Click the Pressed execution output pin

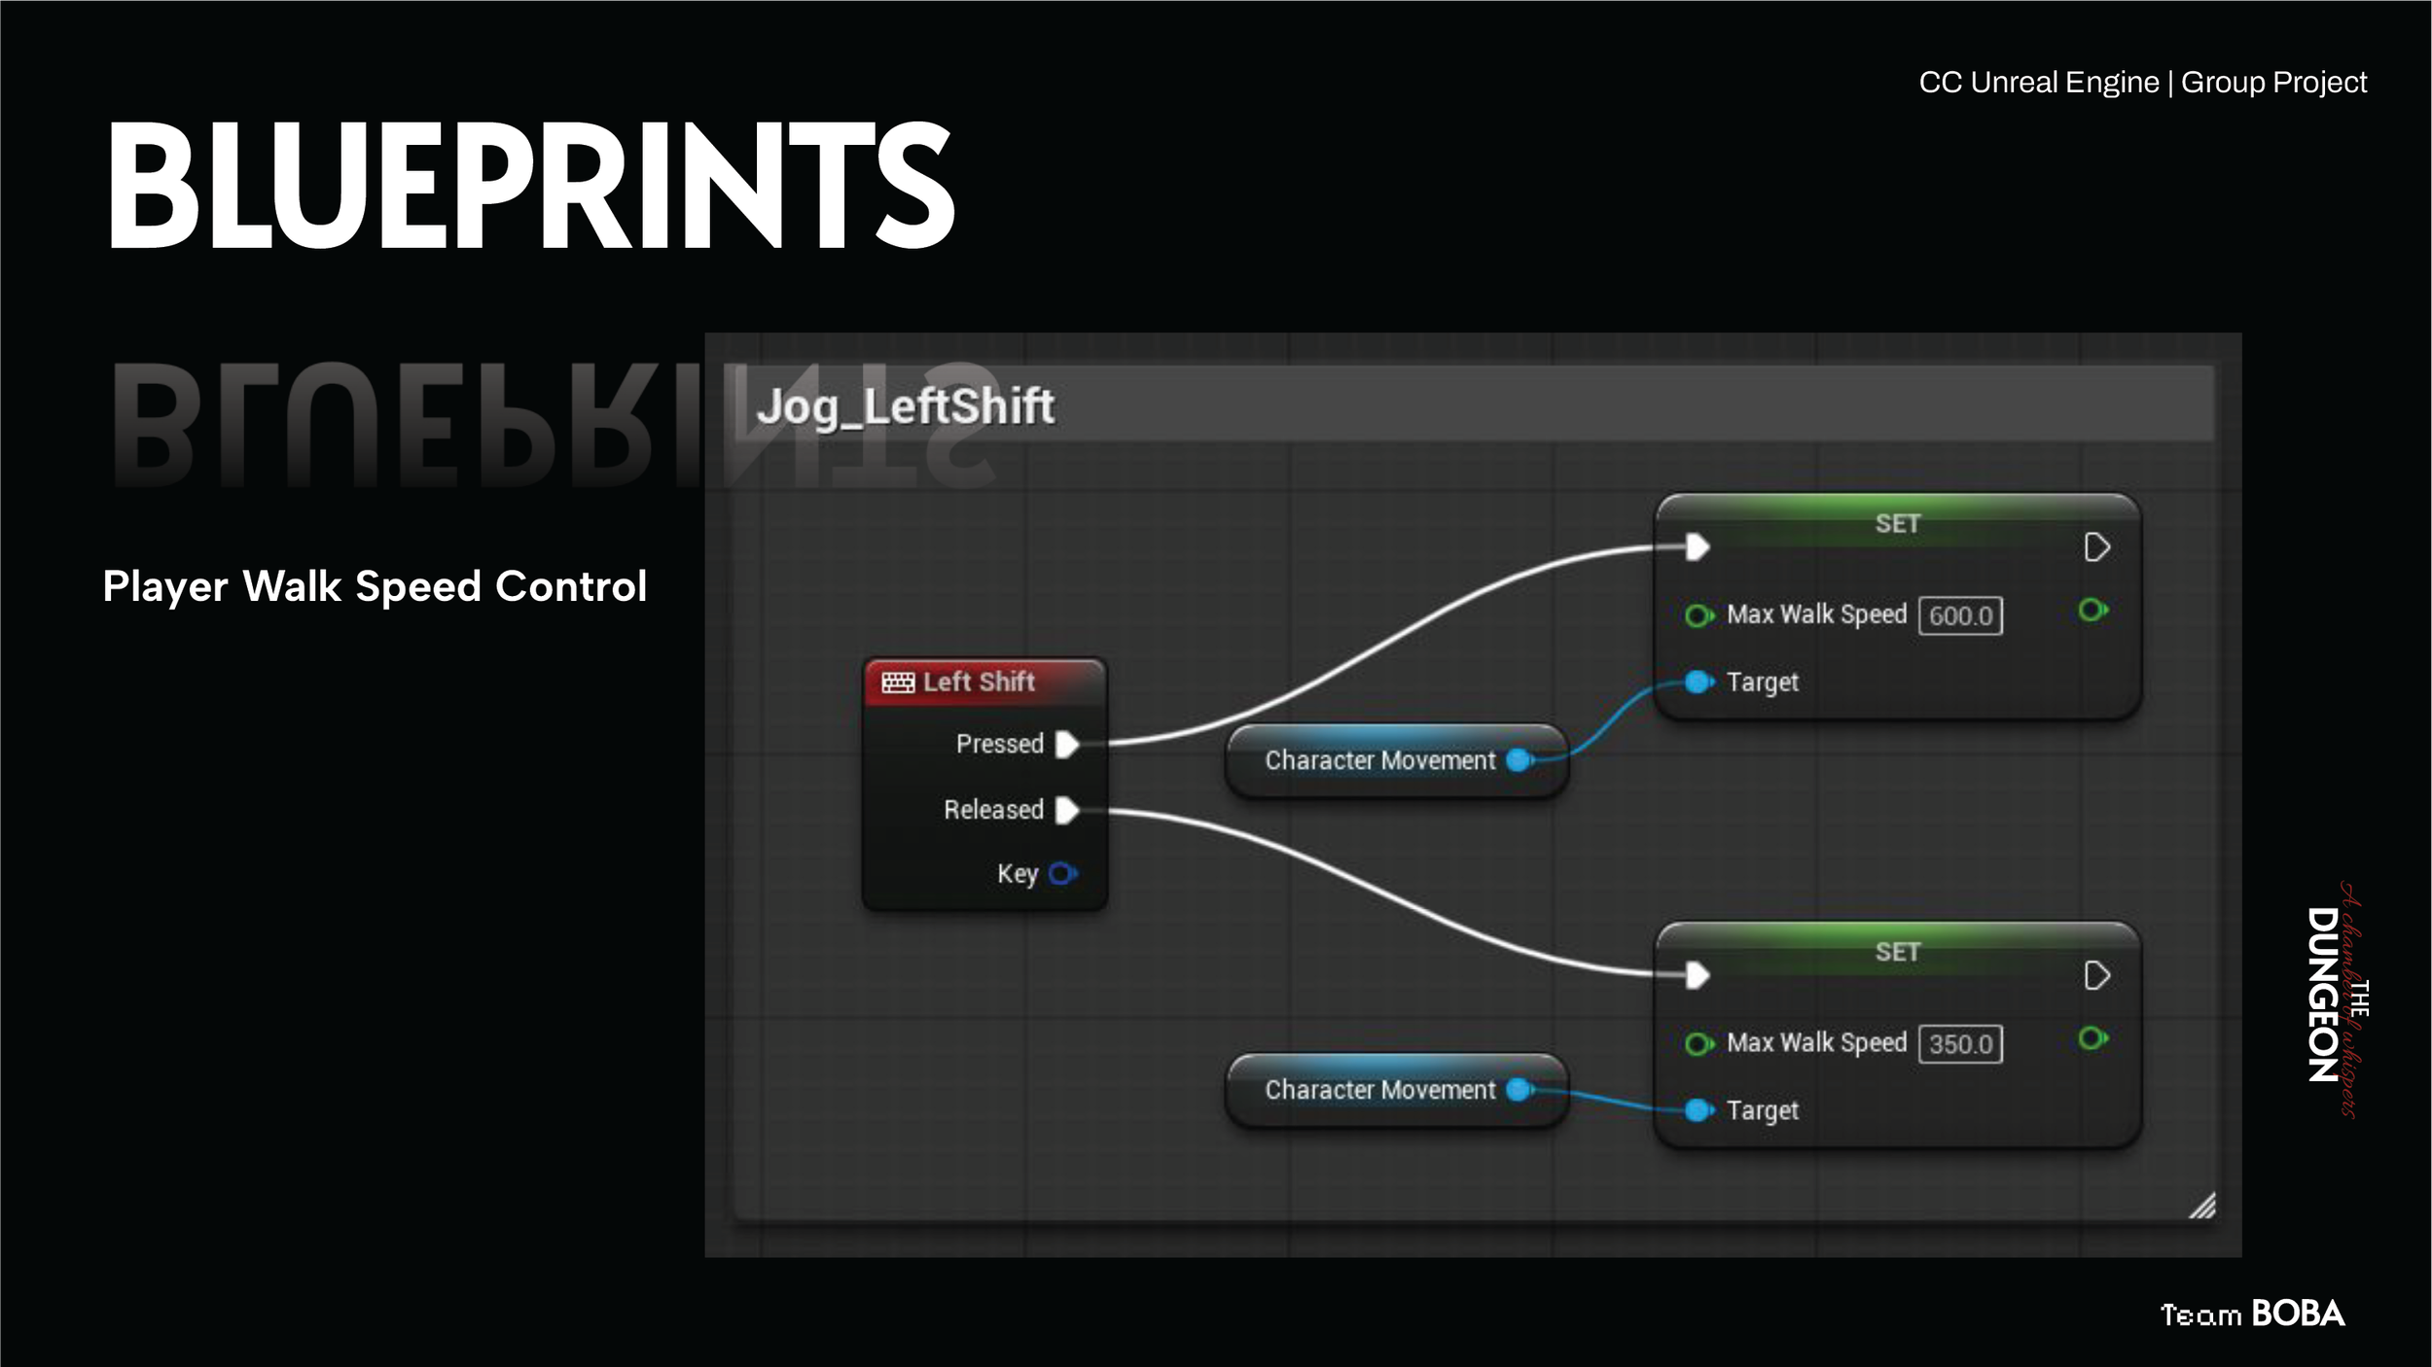pyautogui.click(x=1067, y=745)
